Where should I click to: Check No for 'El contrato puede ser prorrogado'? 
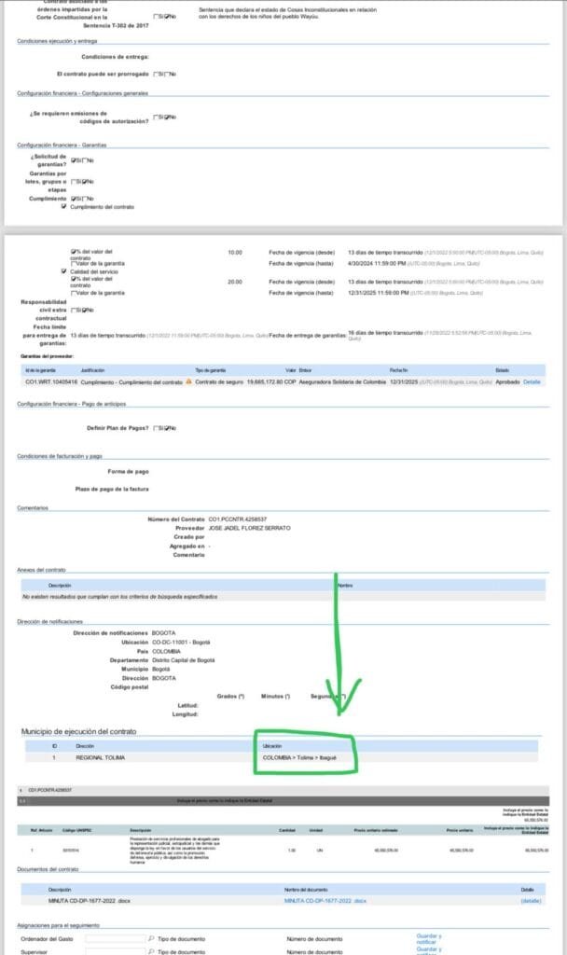[166, 74]
